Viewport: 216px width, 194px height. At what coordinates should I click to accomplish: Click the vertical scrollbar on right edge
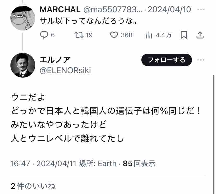point(214,134)
